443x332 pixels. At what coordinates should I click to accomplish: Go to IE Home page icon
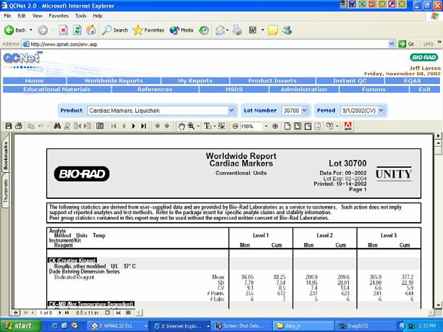(90, 30)
